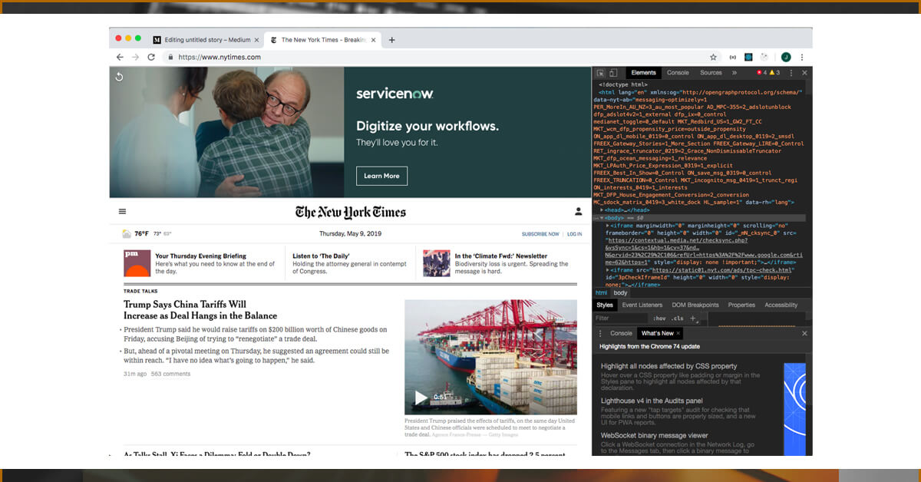Toggle the :hov element state pane
Screen dimensions: 921x482
click(x=659, y=318)
